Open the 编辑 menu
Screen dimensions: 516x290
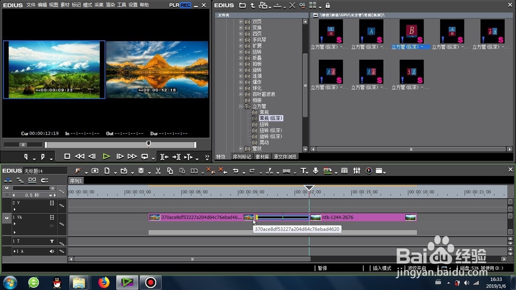(x=42, y=5)
